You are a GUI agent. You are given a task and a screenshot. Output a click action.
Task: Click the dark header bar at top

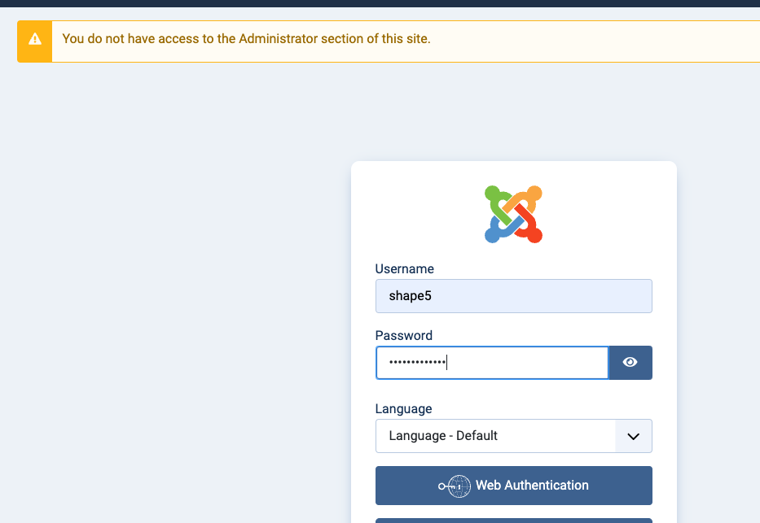click(380, 3)
